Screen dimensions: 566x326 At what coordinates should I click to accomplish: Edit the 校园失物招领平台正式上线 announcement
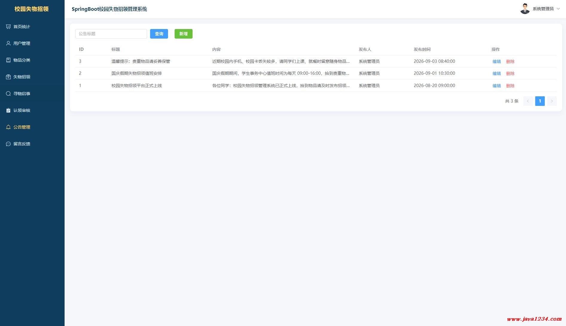(x=497, y=86)
